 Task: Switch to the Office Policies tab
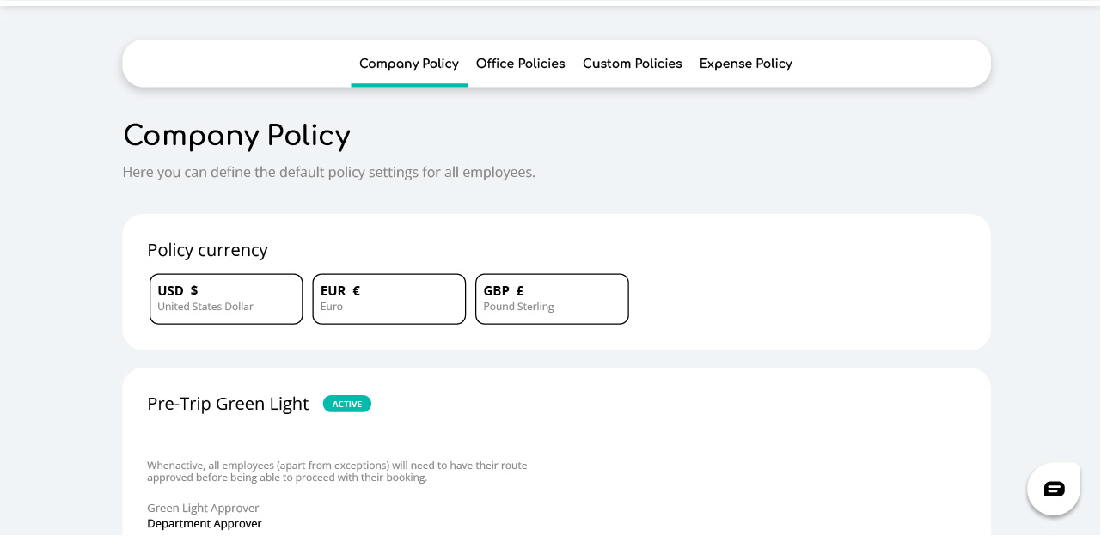520,64
